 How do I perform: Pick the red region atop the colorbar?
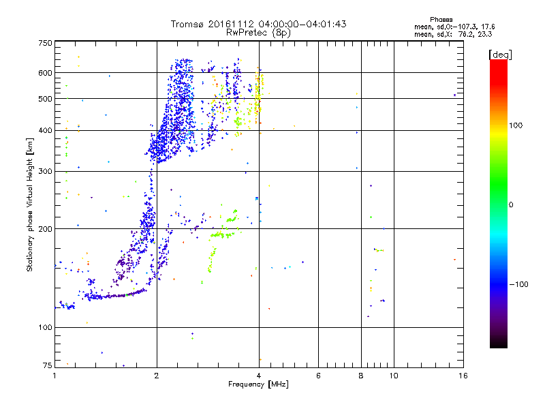(x=499, y=65)
